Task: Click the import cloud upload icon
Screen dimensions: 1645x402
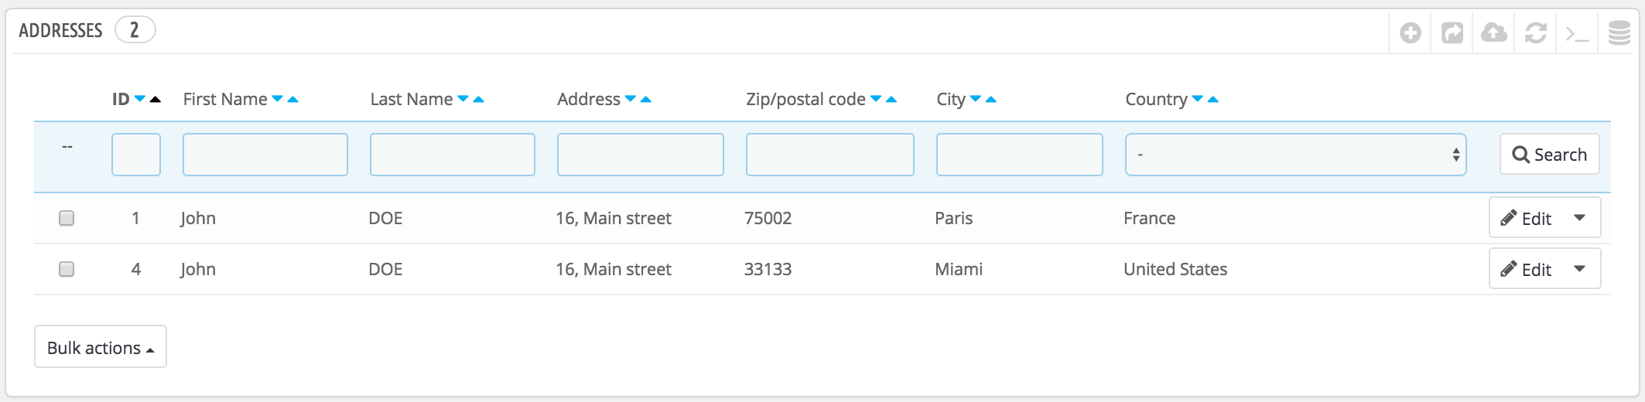Action: 1493,33
